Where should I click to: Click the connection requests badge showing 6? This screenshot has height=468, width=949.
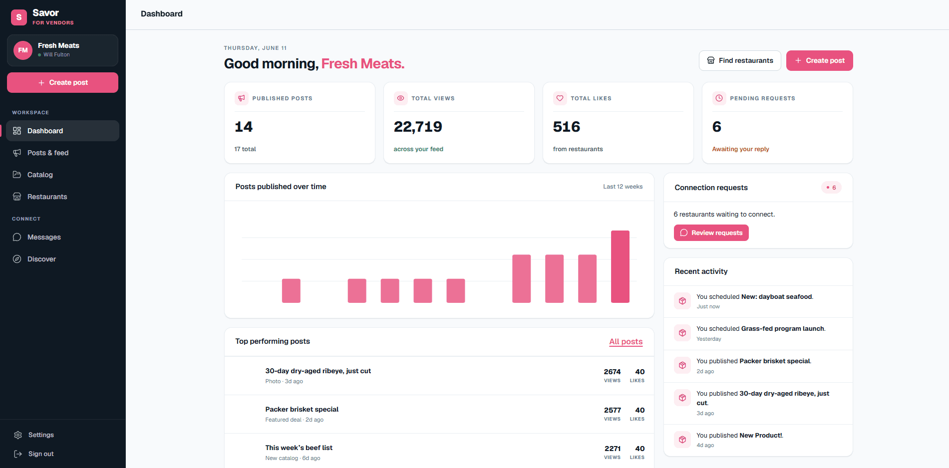coord(831,188)
